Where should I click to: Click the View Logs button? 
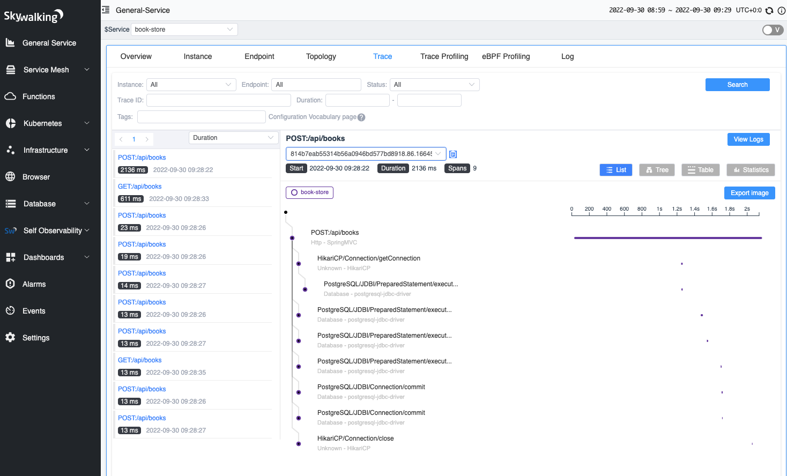(748, 139)
